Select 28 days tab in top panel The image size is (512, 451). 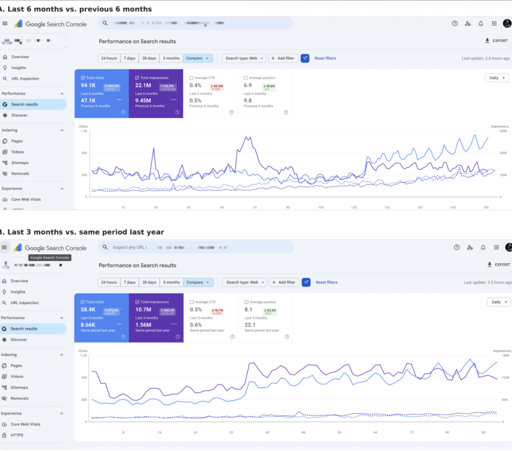click(x=149, y=58)
